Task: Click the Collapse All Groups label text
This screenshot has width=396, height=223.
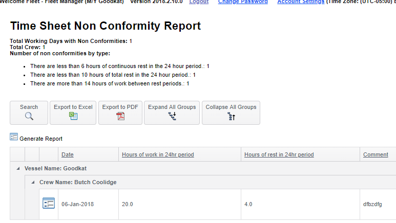Action: click(x=231, y=107)
